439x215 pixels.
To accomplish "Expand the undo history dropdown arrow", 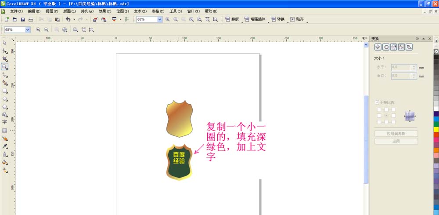I will point(74,19).
